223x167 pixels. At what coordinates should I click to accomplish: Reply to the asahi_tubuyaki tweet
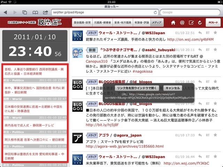[x=200, y=50]
